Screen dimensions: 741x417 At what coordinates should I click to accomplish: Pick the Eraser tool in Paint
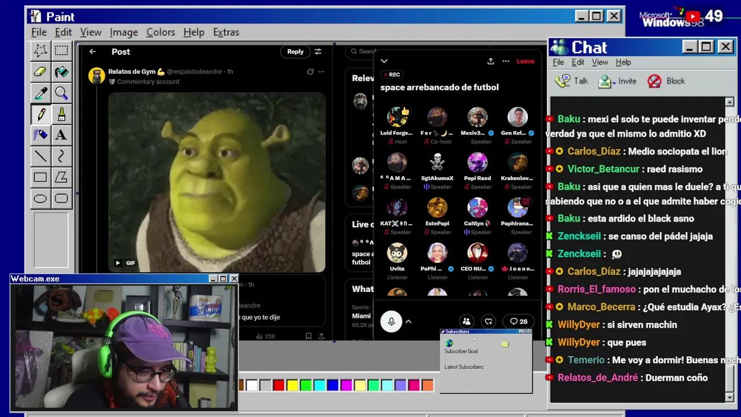pyautogui.click(x=41, y=72)
